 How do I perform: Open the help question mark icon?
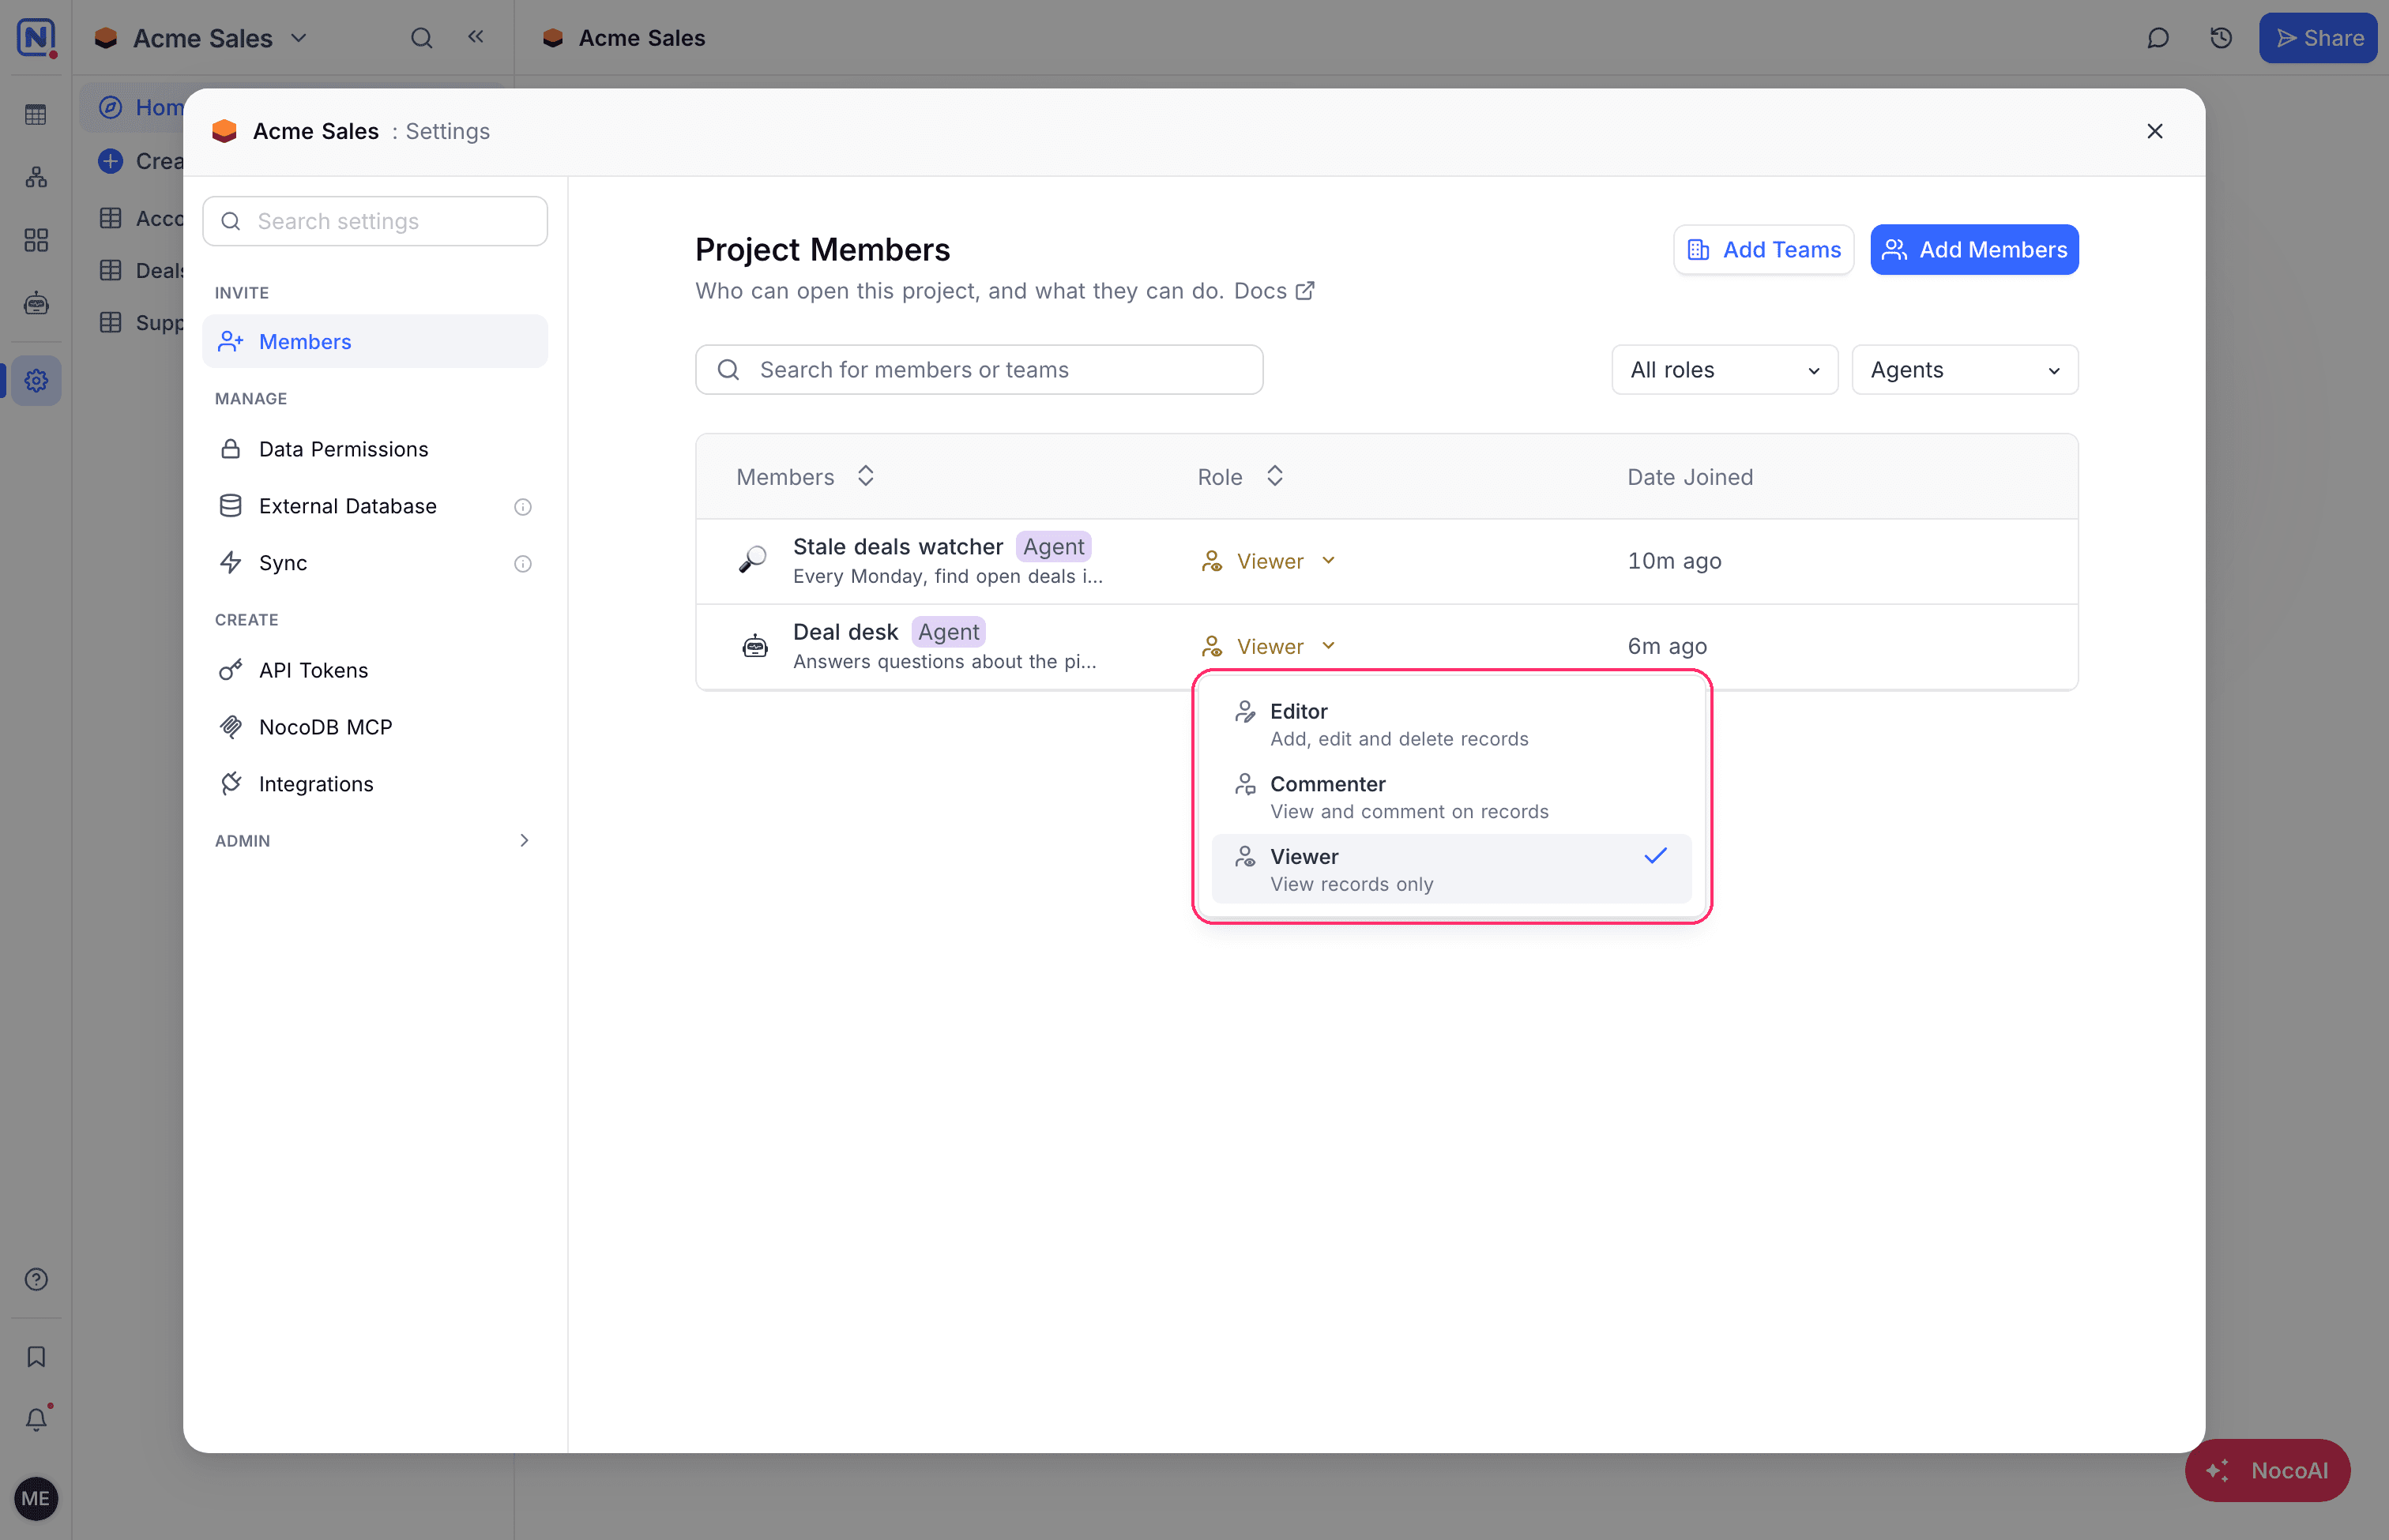36,1279
